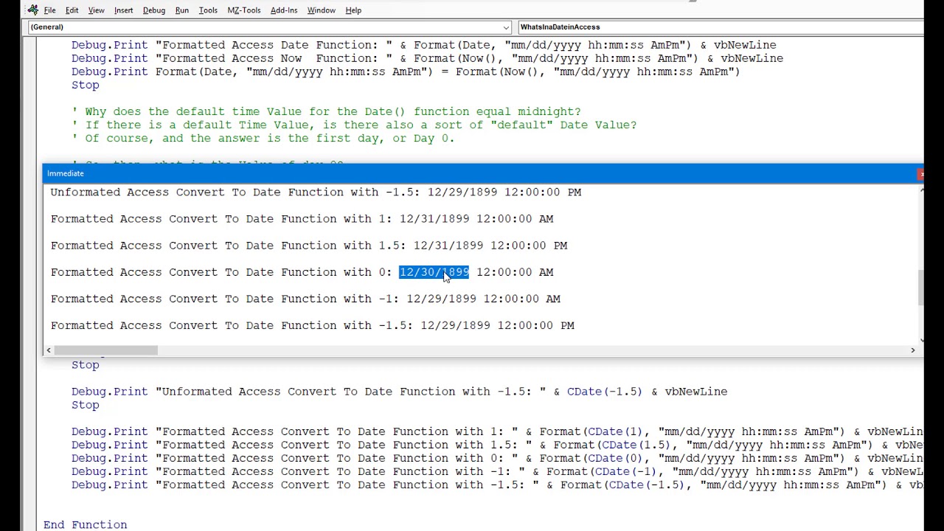Click Immediate window horizontal scroll right arrow

click(913, 350)
